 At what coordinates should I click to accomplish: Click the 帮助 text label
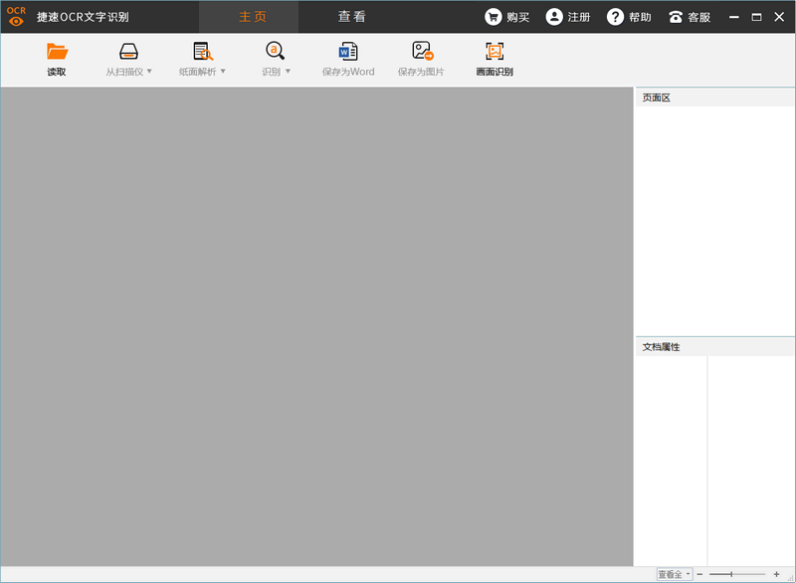click(x=640, y=17)
